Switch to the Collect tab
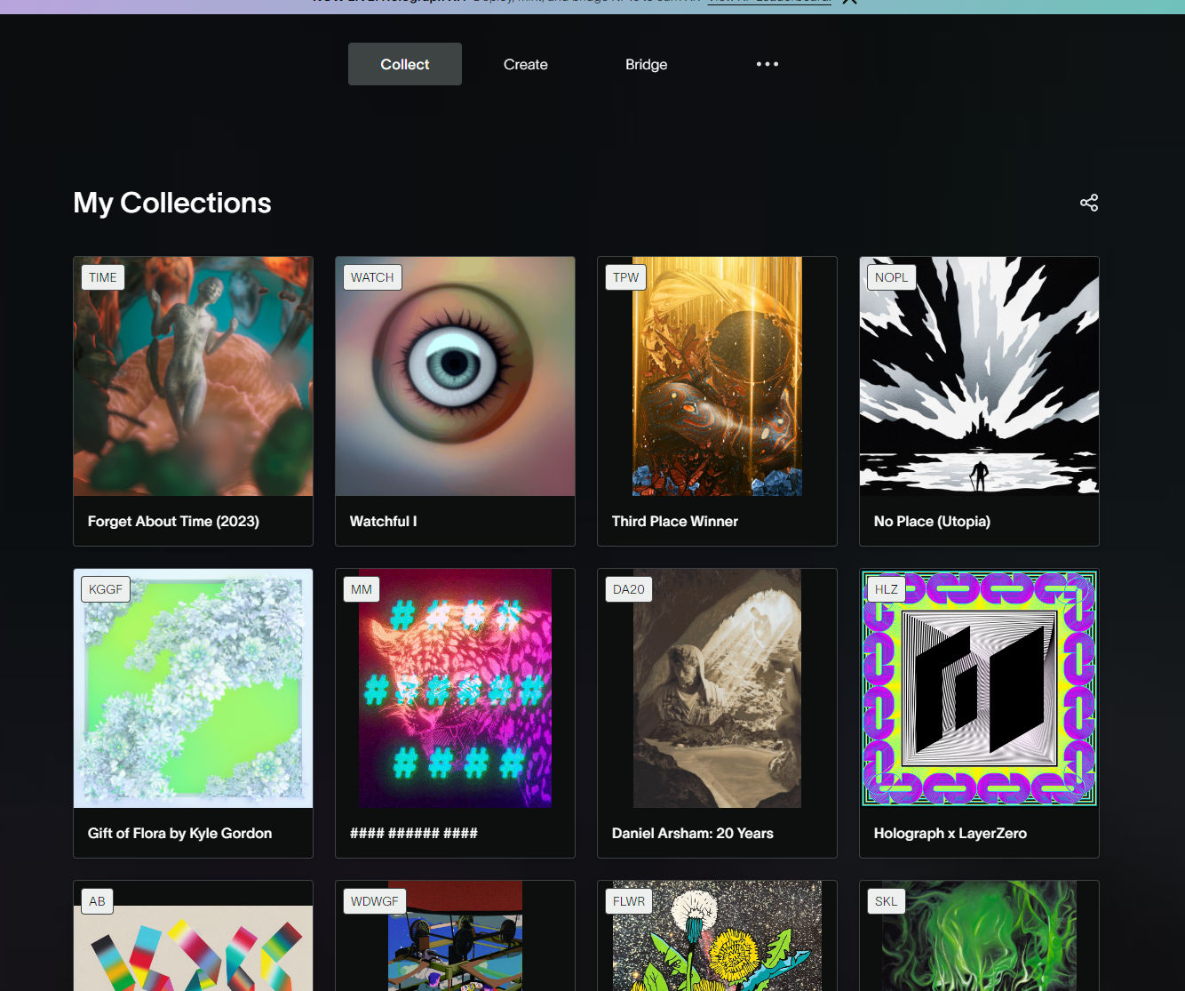 (x=405, y=64)
